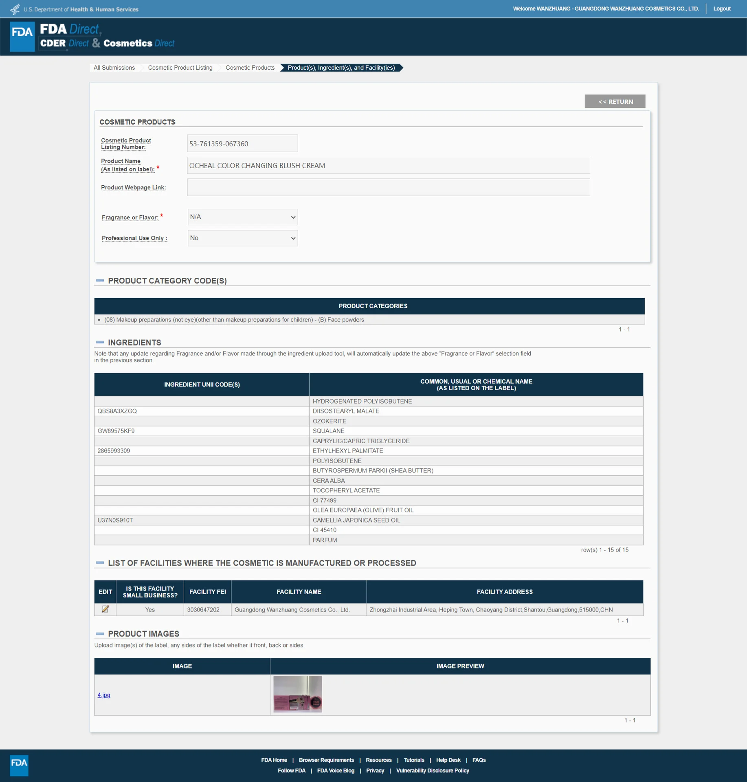This screenshot has height=782, width=747.
Task: Click the FDA logo in the footer
Action: click(x=19, y=765)
